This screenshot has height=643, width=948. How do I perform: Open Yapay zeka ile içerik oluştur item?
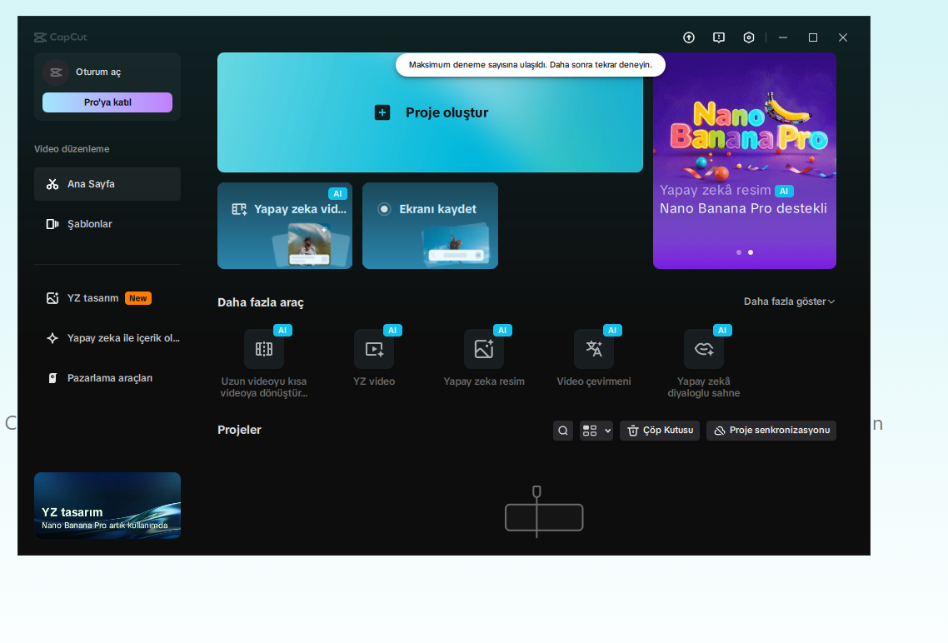tap(107, 338)
